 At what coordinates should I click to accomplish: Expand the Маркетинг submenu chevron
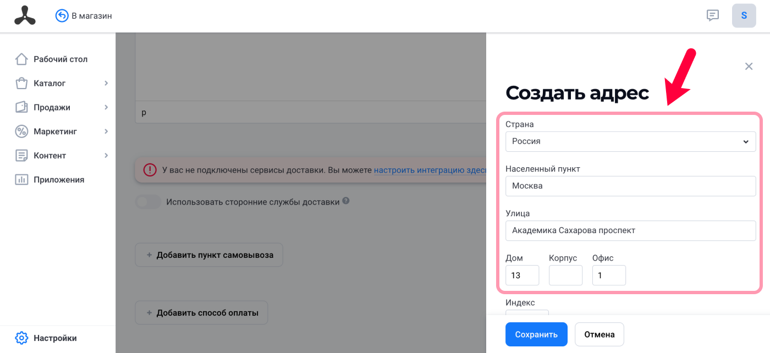(x=106, y=131)
